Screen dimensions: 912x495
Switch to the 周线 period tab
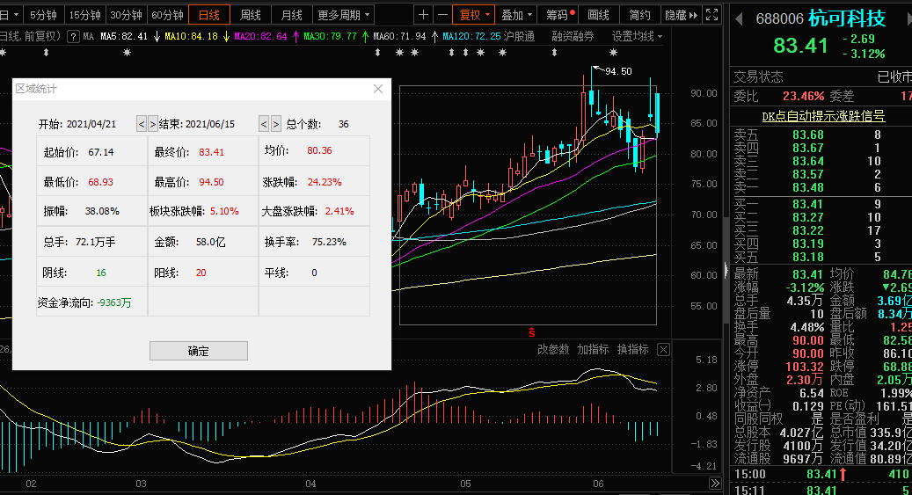coord(251,15)
